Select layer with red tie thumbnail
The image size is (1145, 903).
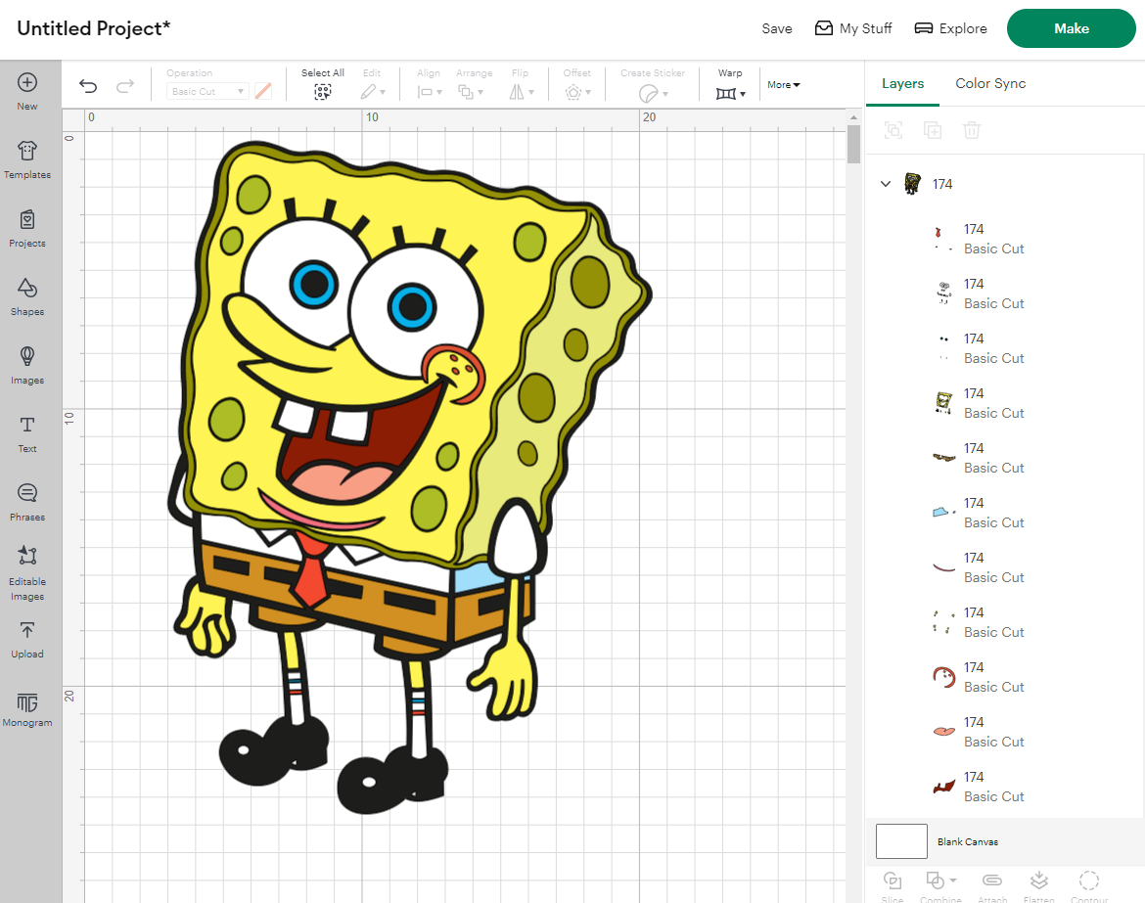[943, 239]
